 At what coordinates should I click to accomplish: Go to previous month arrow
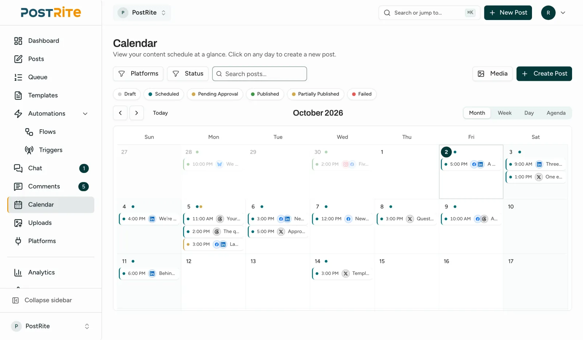click(120, 113)
